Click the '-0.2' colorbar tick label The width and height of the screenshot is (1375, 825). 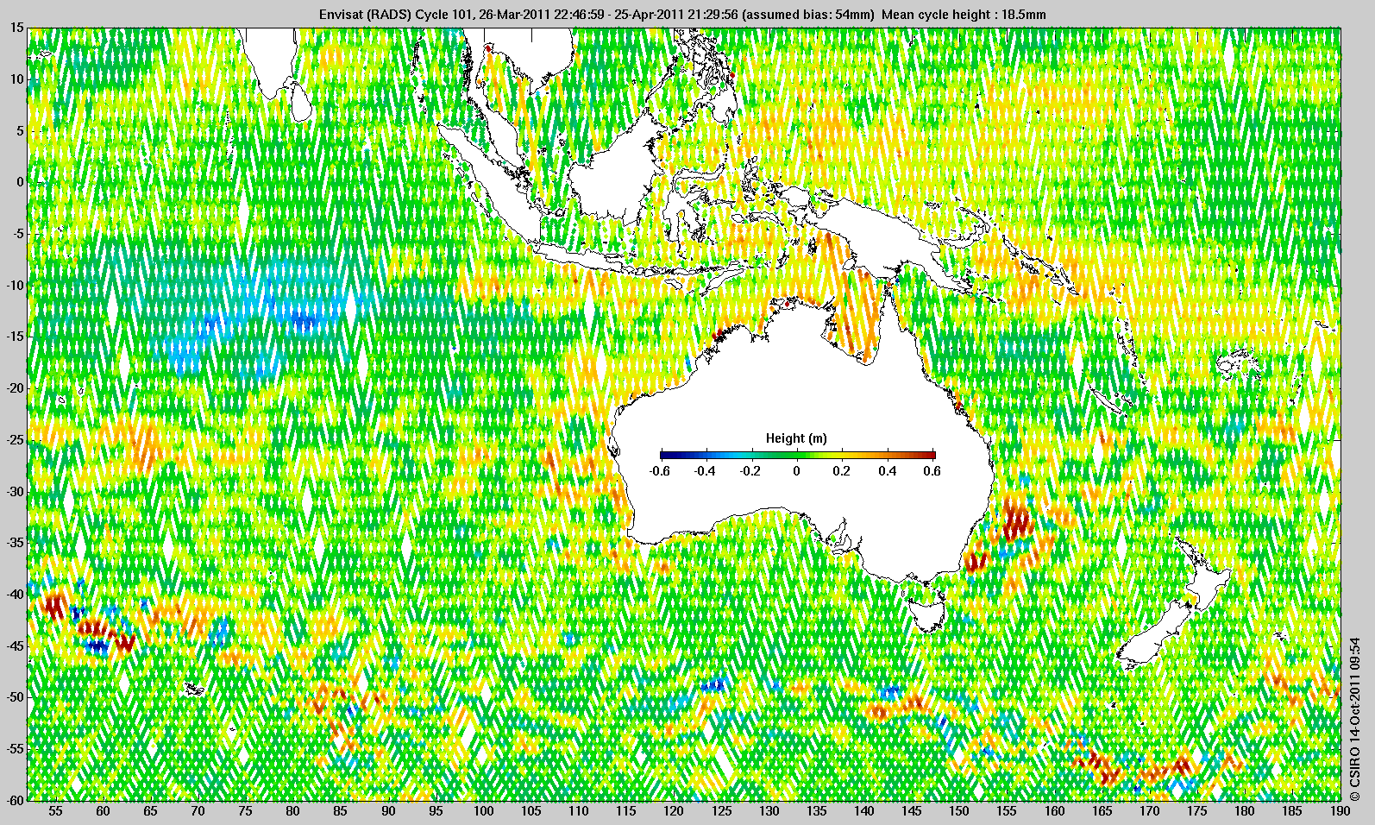coord(750,471)
